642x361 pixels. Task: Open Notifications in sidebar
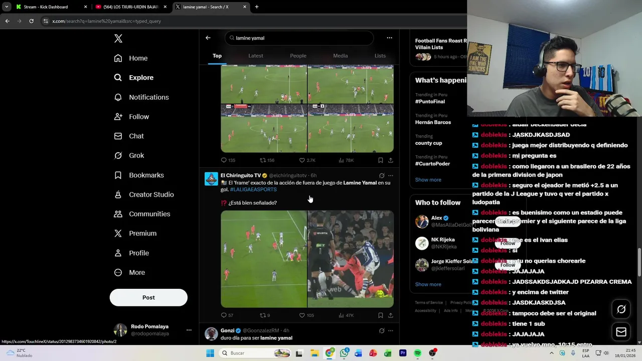tap(141, 97)
